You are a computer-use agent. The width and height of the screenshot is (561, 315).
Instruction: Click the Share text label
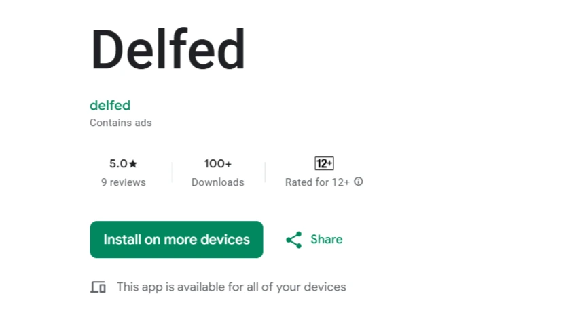pos(326,239)
